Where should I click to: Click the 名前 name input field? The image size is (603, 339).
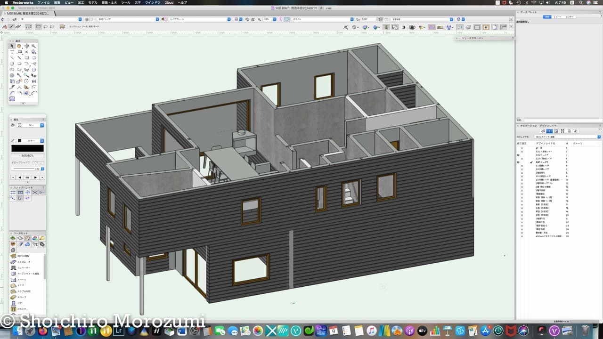(561, 120)
